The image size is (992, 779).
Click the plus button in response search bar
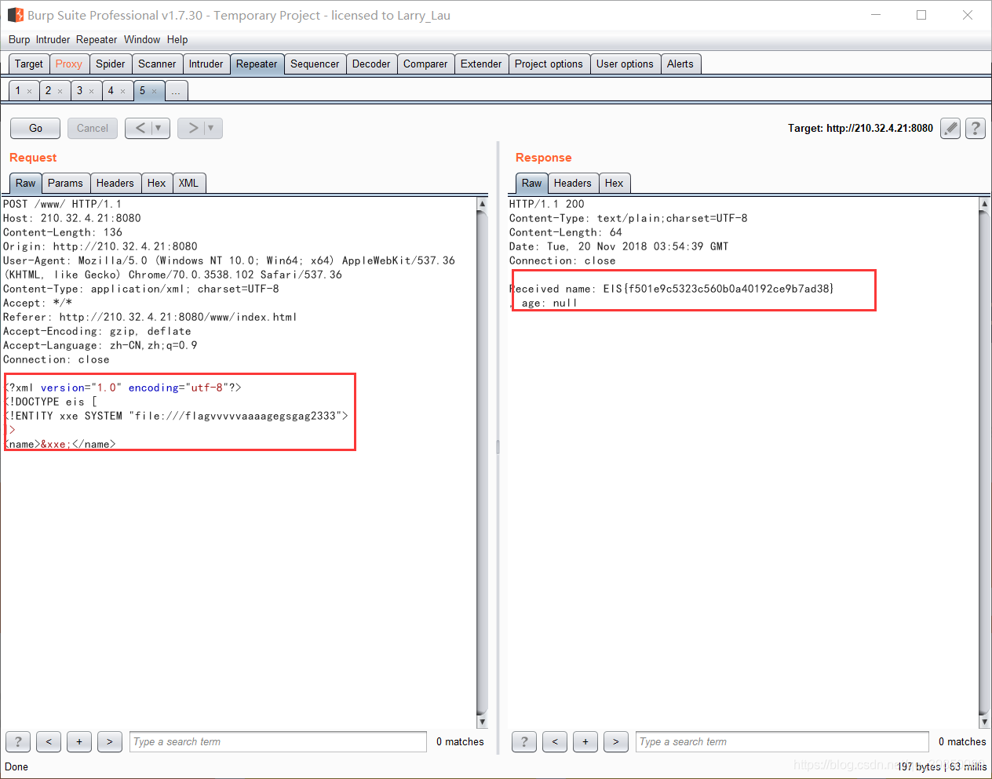pyautogui.click(x=585, y=741)
